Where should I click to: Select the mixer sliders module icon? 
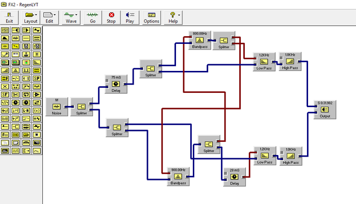click(x=5, y=30)
